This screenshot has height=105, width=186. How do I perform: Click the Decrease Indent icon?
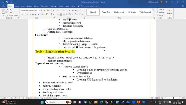coord(73,10)
